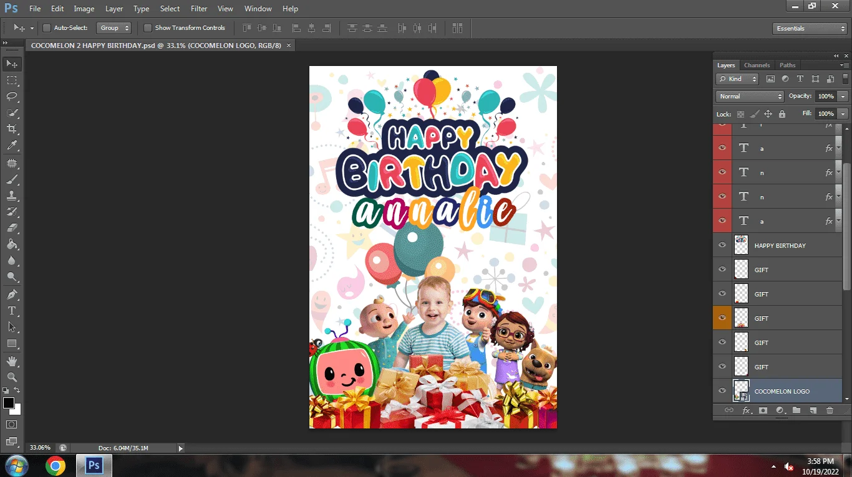Select the Spot Healing Brush tool
This screenshot has width=852, height=477.
click(x=12, y=163)
